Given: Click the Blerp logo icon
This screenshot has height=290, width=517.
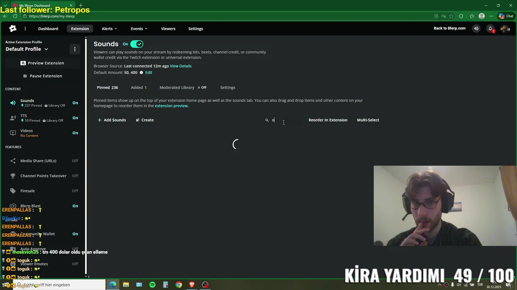Looking at the screenshot, I should point(13,28).
